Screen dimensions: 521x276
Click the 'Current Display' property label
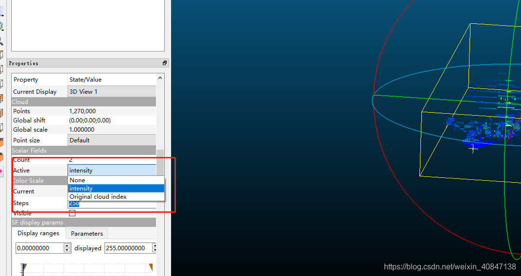click(x=35, y=92)
